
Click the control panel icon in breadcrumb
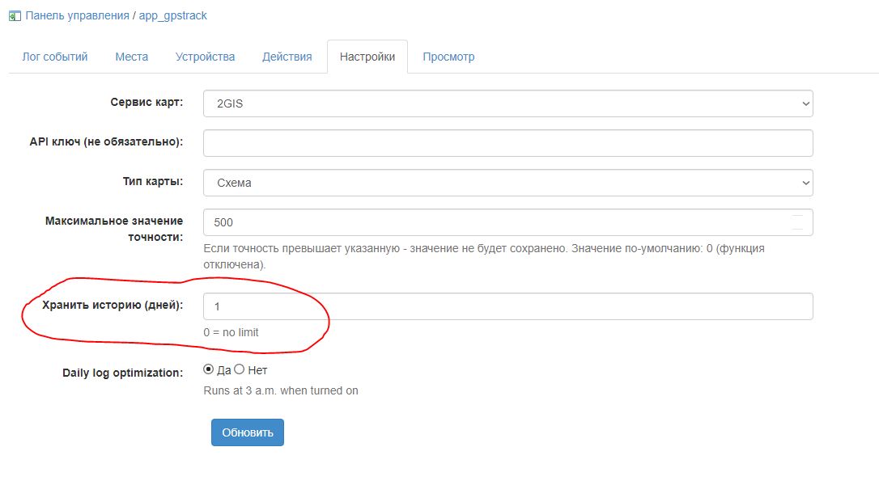tap(15, 15)
